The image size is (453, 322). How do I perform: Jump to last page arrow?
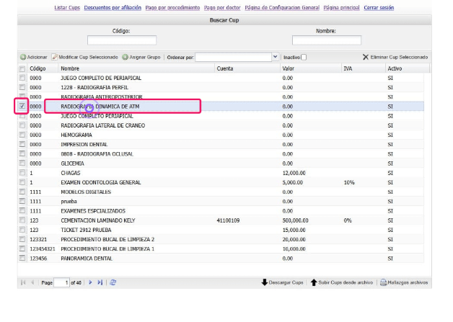click(x=100, y=282)
